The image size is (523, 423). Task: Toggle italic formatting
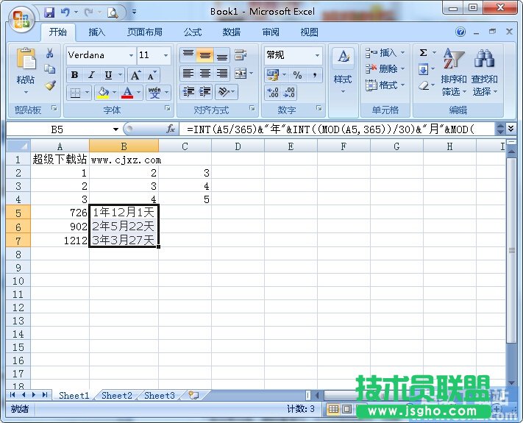(91, 75)
